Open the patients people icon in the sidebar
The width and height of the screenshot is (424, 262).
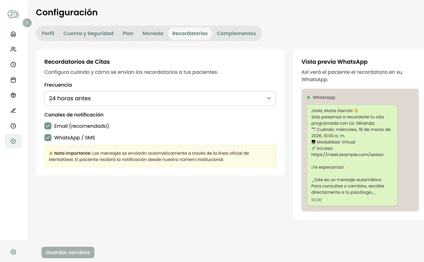click(x=13, y=49)
